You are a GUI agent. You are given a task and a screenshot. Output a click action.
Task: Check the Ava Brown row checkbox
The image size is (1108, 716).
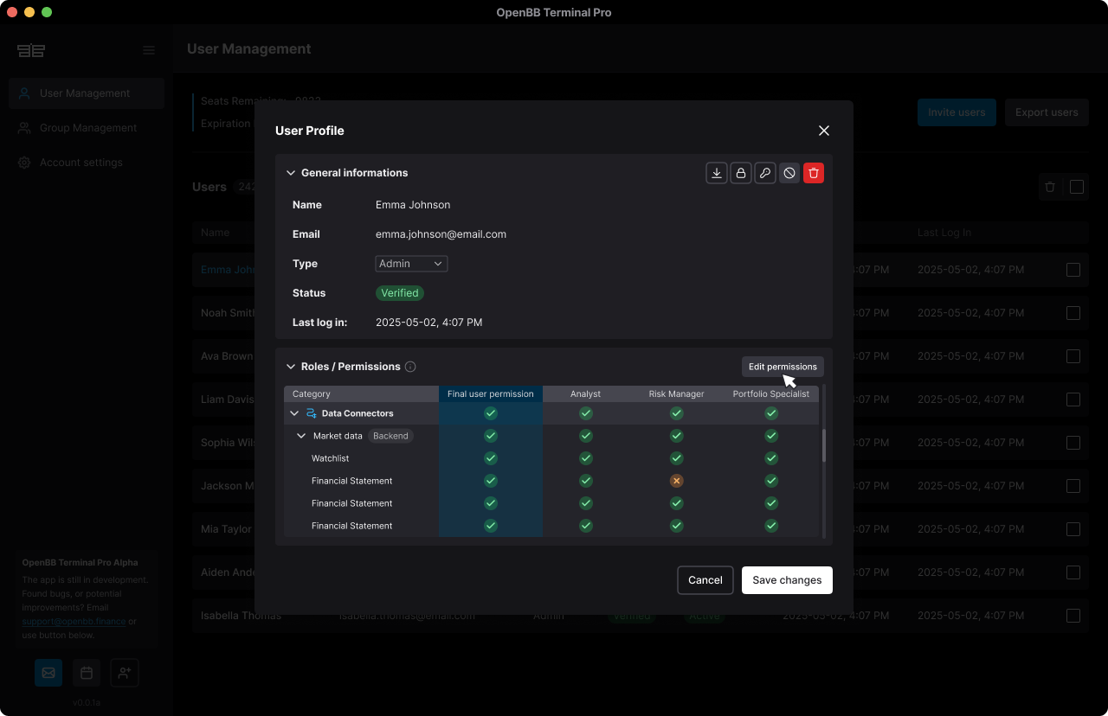(1073, 356)
